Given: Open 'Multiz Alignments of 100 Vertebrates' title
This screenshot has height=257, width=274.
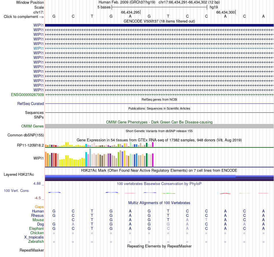Looking at the screenshot, I should click(x=159, y=203).
